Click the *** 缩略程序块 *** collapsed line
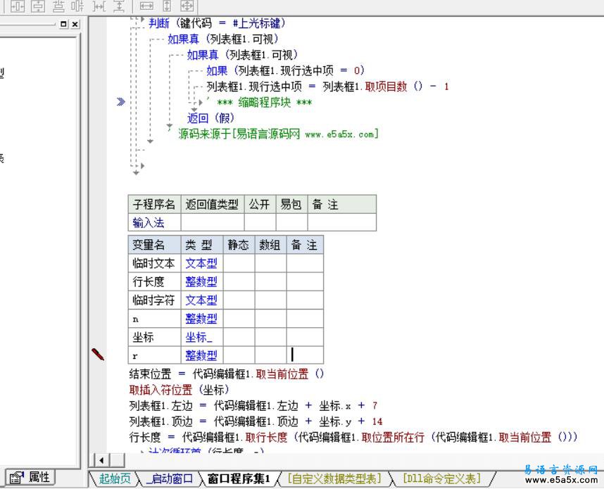 pos(264,103)
